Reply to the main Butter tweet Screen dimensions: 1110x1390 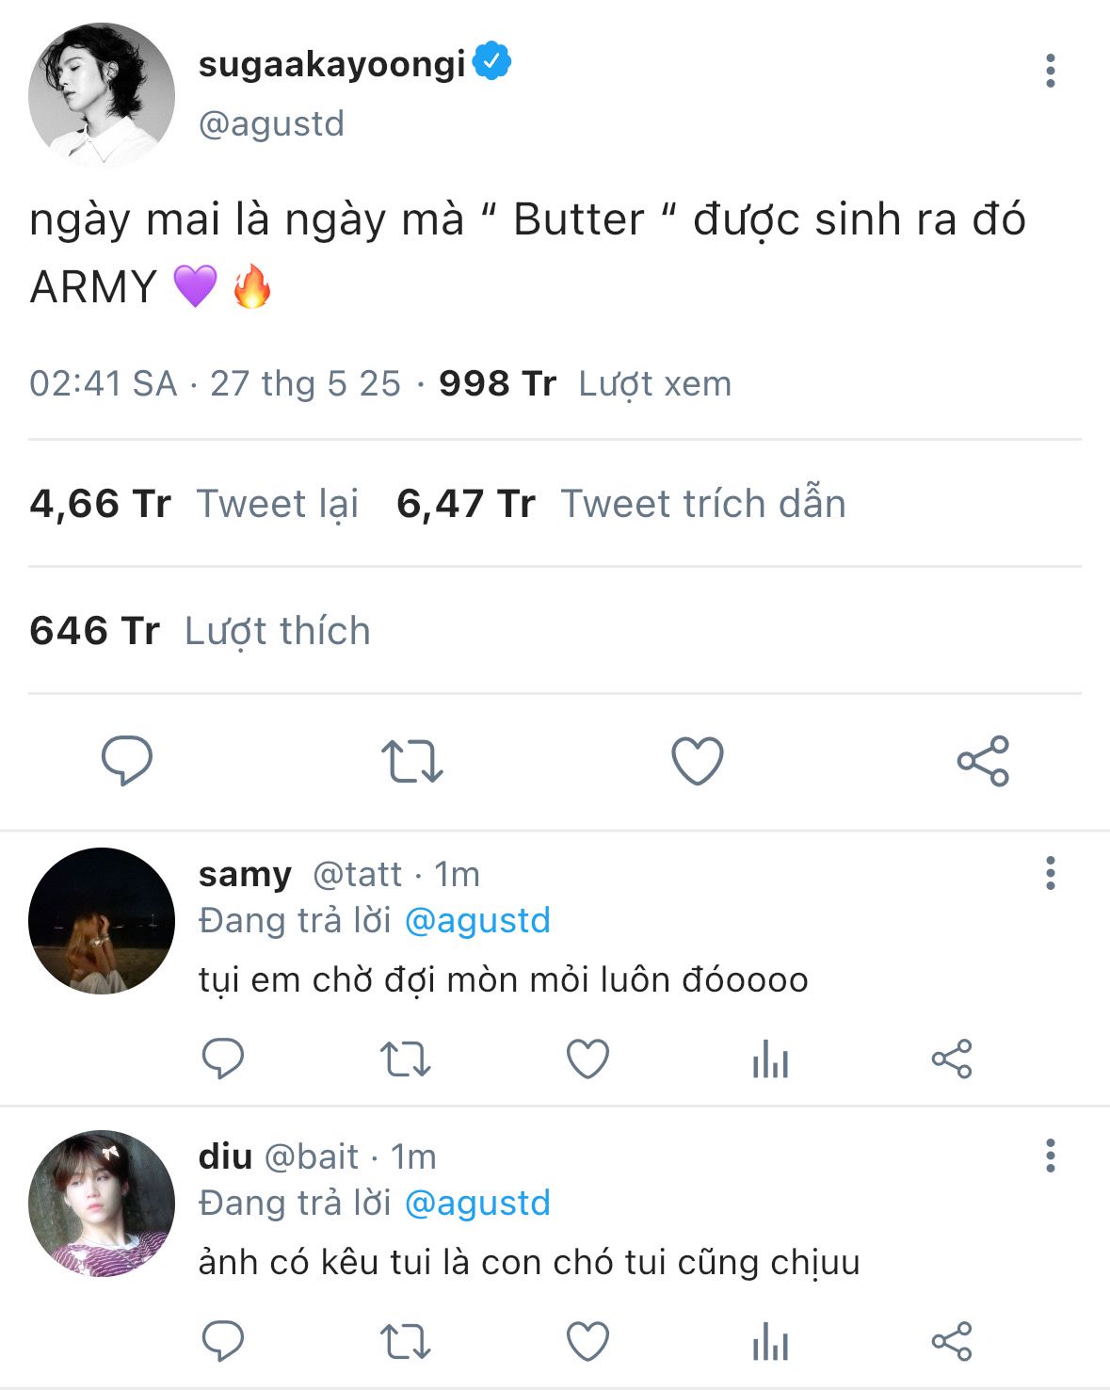(127, 760)
